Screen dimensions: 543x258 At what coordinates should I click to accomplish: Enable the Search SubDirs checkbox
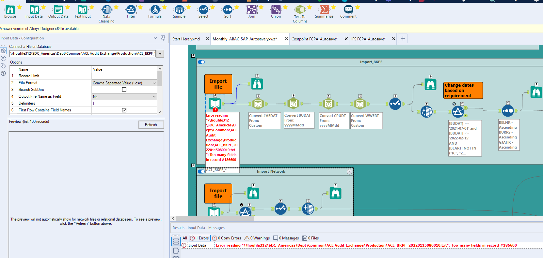point(124,90)
